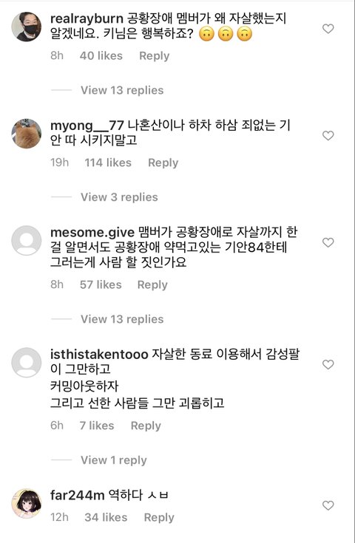Reply to realrayburn's comment
Image resolution: width=355 pixels, height=543 pixels.
tap(155, 55)
